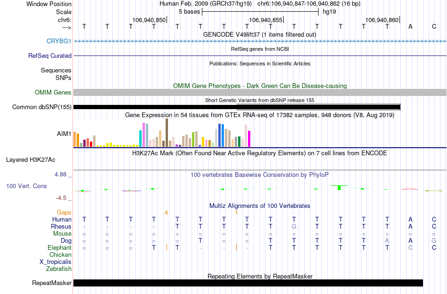
Task: Click the Layered H3K27Ac track label
Action: pos(31,160)
